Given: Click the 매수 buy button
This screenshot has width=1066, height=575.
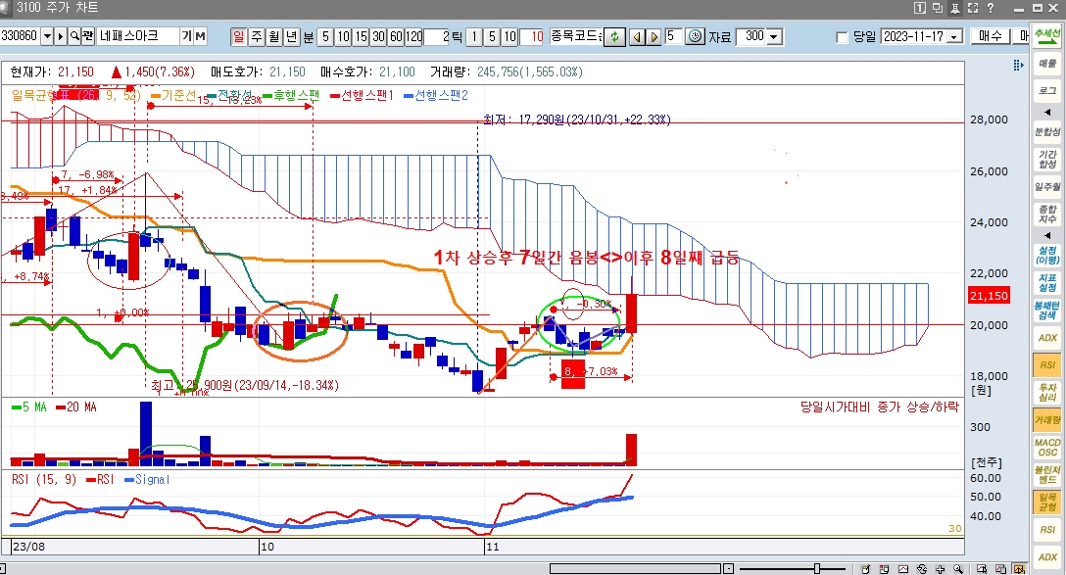Looking at the screenshot, I should click(x=992, y=36).
